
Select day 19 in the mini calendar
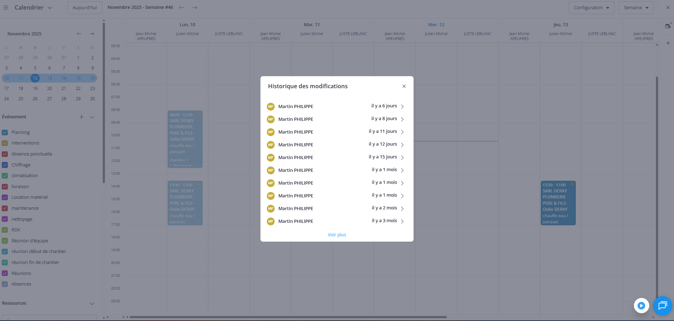(35, 89)
